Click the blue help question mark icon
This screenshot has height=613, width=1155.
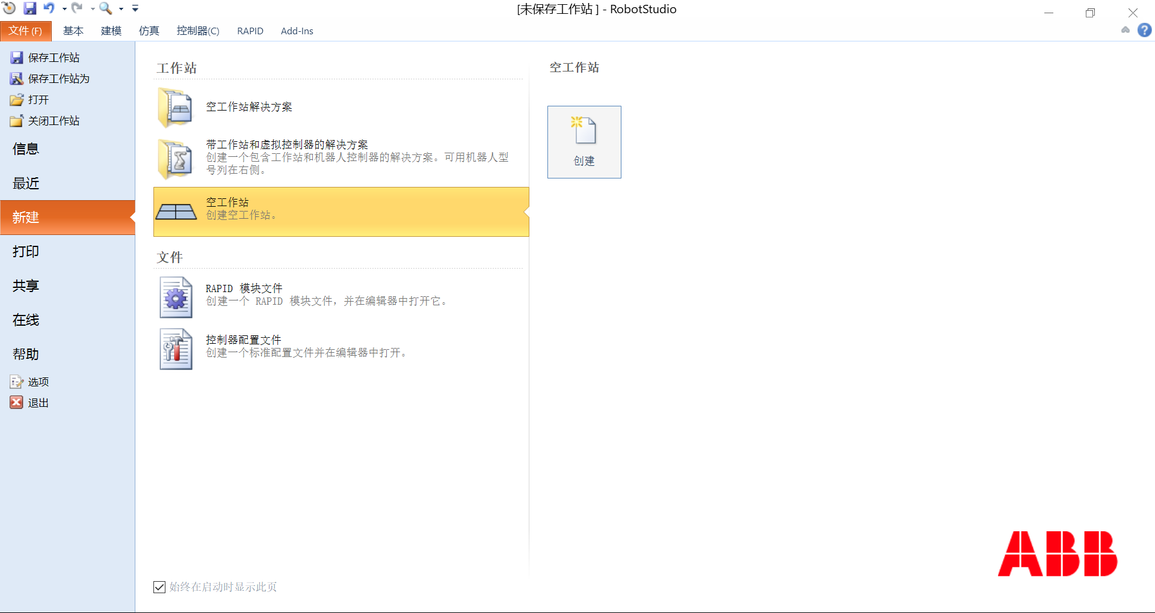pos(1144,30)
